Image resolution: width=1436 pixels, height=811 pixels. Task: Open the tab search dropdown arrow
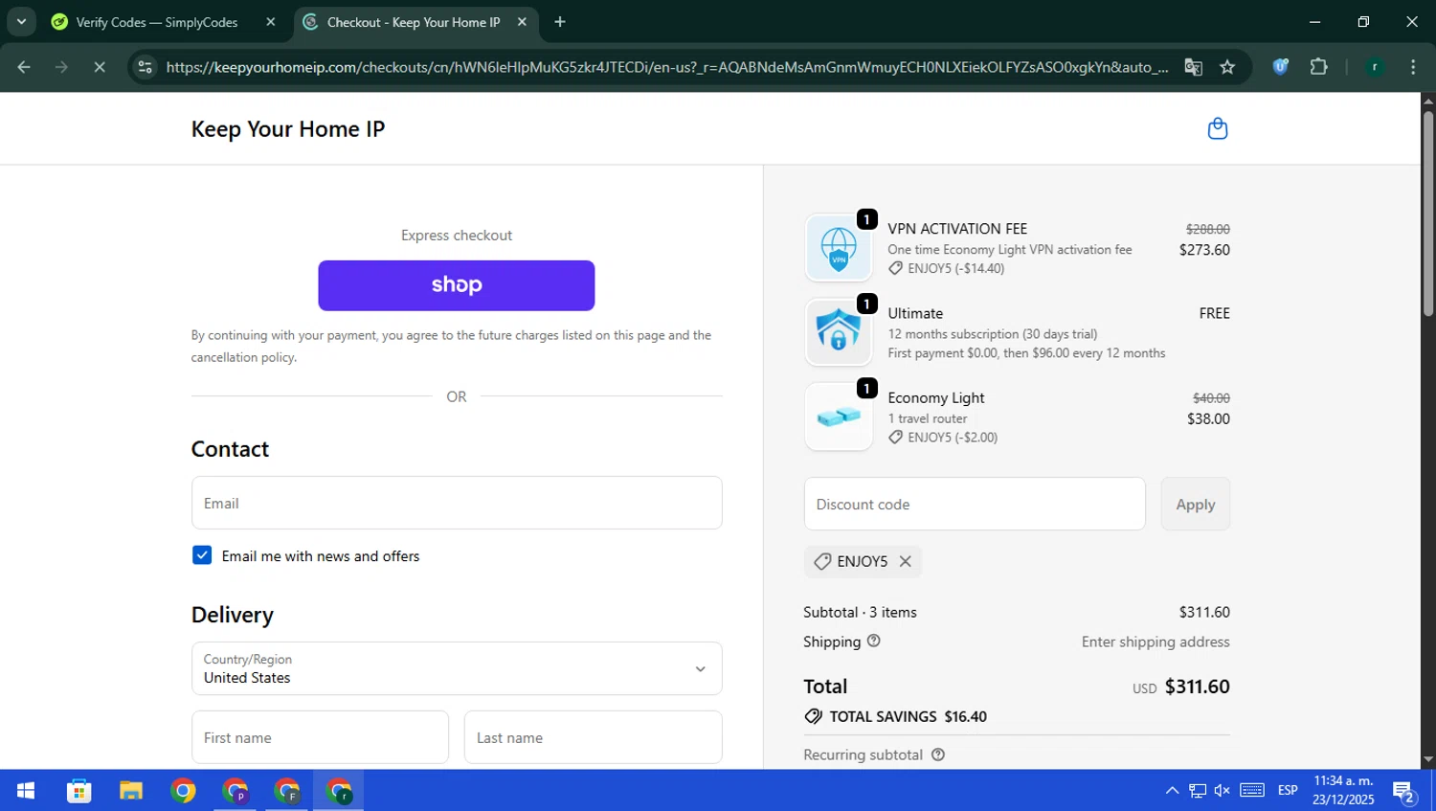[x=21, y=21]
